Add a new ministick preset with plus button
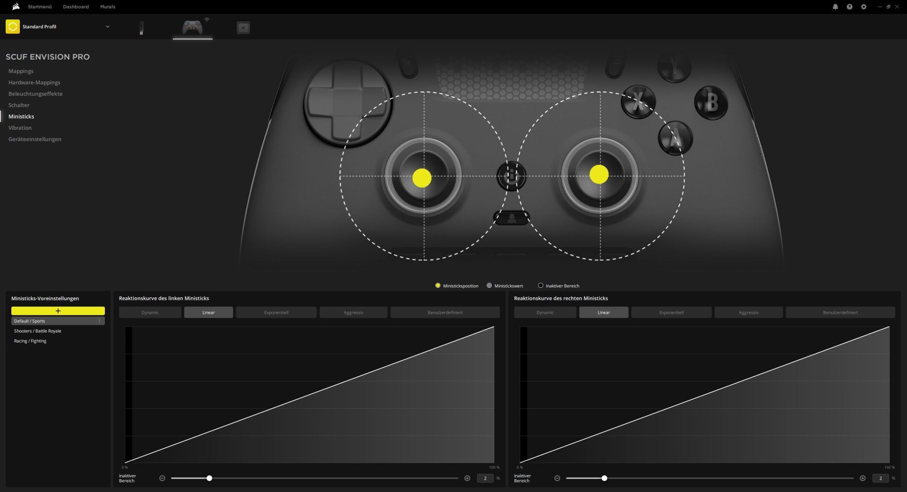Image resolution: width=907 pixels, height=492 pixels. click(58, 311)
